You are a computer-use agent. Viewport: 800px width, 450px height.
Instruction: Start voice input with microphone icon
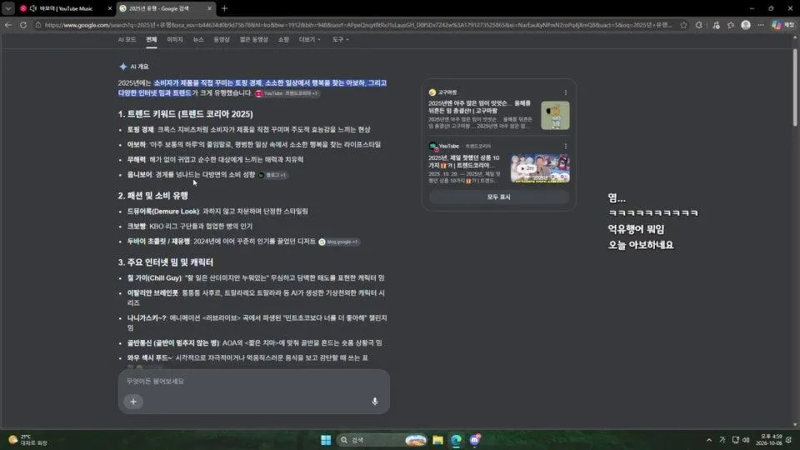click(x=374, y=402)
